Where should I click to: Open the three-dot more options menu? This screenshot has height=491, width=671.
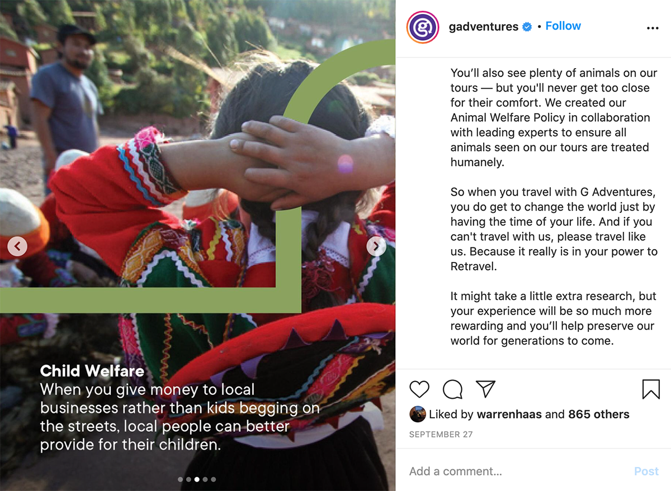point(653,28)
